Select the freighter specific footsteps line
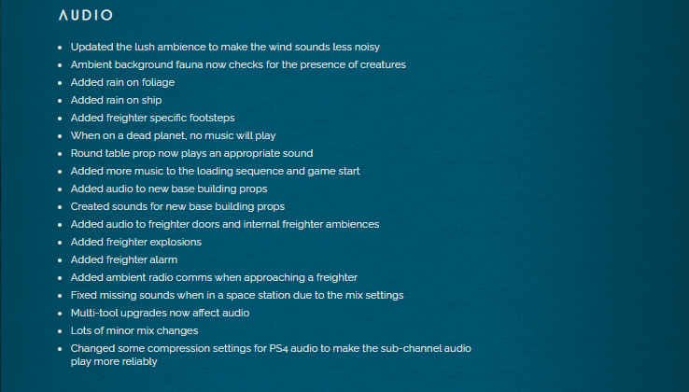 pyautogui.click(x=152, y=118)
